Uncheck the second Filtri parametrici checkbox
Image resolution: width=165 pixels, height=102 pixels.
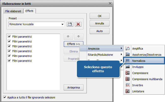[9, 41]
